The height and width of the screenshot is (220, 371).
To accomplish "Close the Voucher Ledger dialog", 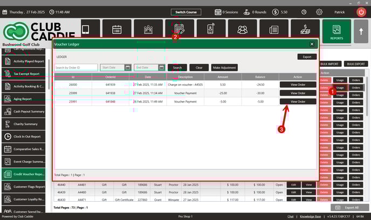I will pyautogui.click(x=312, y=44).
